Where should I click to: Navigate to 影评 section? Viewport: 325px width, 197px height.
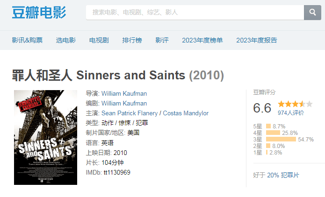tap(162, 40)
